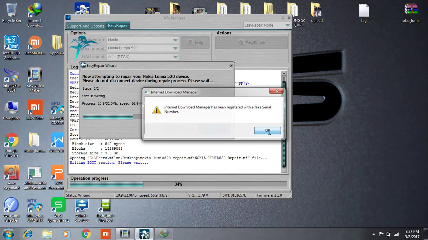Show hidden system tray icons
428x240 pixels.
click(373, 234)
